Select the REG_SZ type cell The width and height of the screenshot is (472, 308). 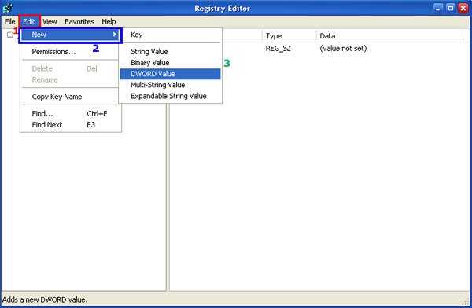click(x=278, y=49)
